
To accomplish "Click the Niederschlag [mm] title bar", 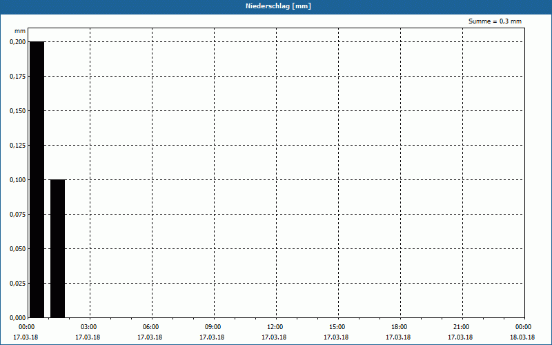I will coord(276,6).
